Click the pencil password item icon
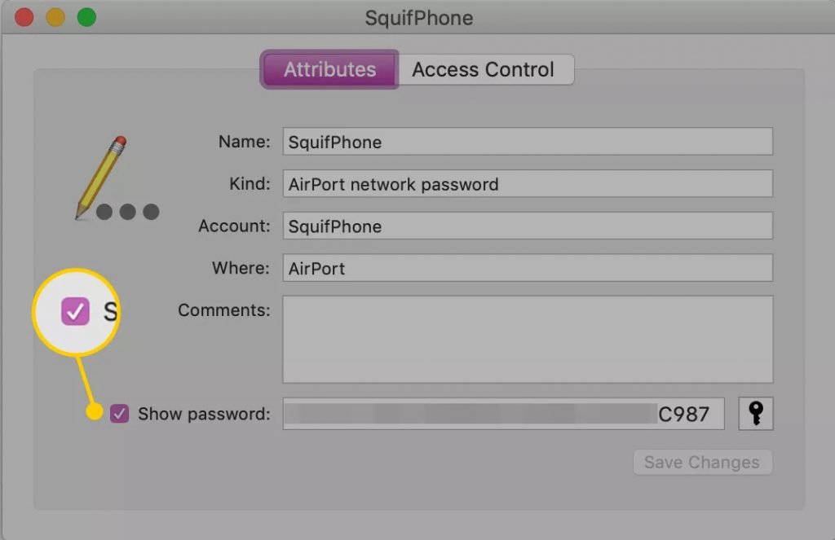 coord(101,178)
